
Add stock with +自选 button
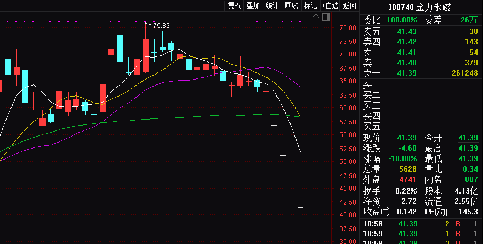pyautogui.click(x=330, y=5)
